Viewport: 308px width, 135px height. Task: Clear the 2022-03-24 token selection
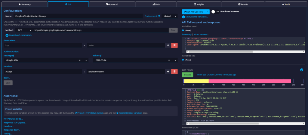point(169,60)
